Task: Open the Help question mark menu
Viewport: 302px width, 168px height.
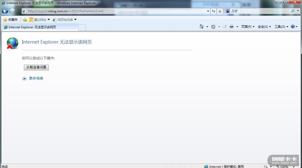Action: point(294,27)
